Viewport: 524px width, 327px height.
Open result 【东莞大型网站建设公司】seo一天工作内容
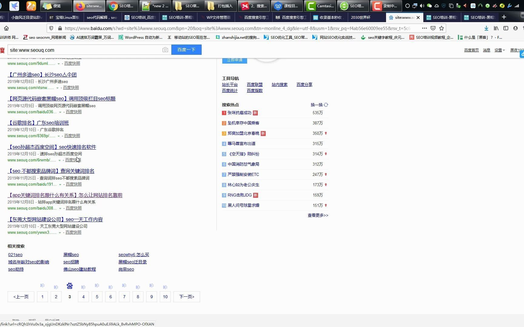click(55, 220)
